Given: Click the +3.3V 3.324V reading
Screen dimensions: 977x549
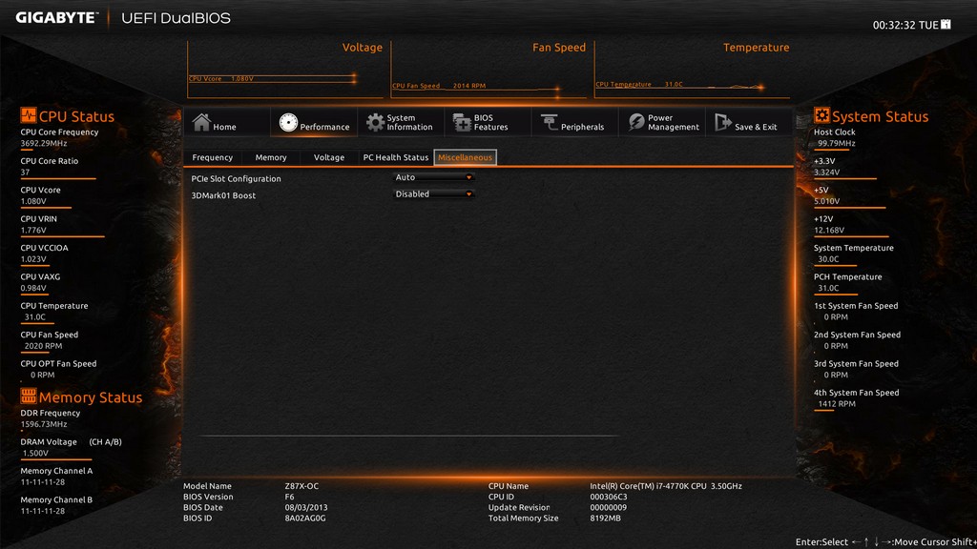Looking at the screenshot, I should point(826,173).
